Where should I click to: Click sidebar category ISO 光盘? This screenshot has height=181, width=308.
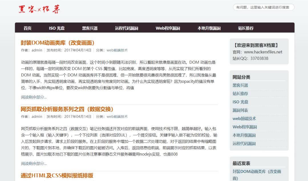pyautogui.click(x=240, y=102)
